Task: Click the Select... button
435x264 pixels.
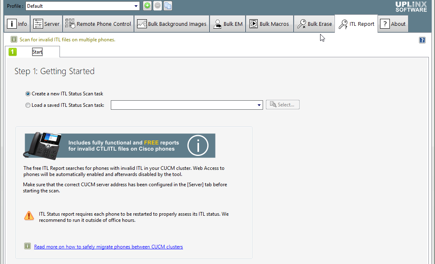Action: point(283,105)
